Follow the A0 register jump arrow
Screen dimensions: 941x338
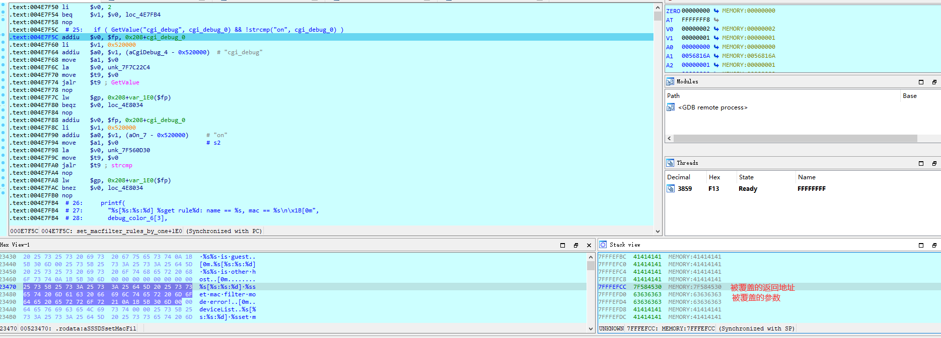point(716,47)
